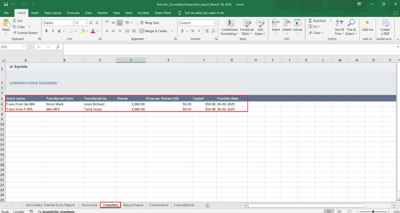
Task: Click cell containing Steve Mark
Action: (x=64, y=104)
